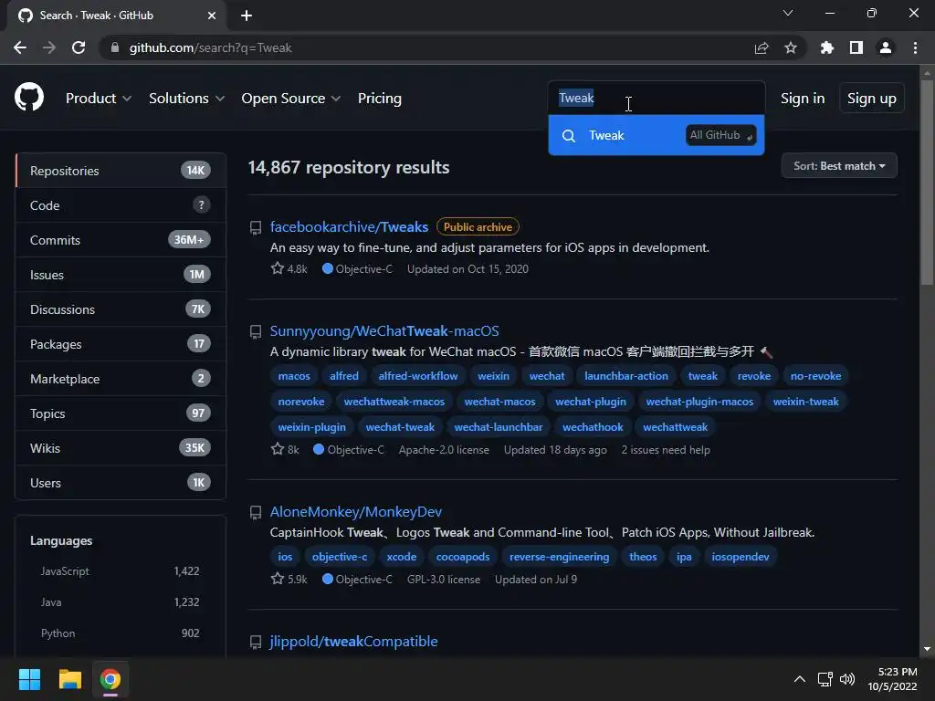Click the forward navigation arrow
This screenshot has height=701, width=935.
[49, 47]
